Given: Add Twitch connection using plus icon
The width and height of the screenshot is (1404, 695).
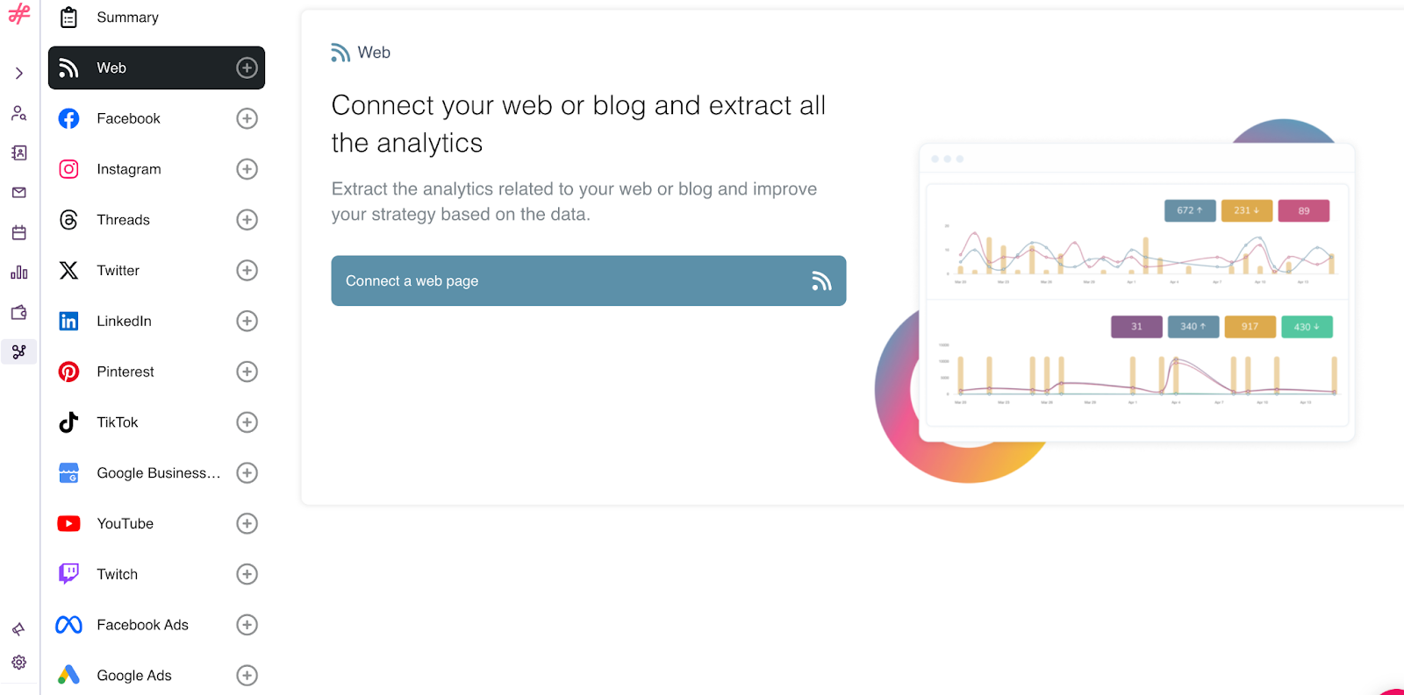Looking at the screenshot, I should pyautogui.click(x=247, y=574).
